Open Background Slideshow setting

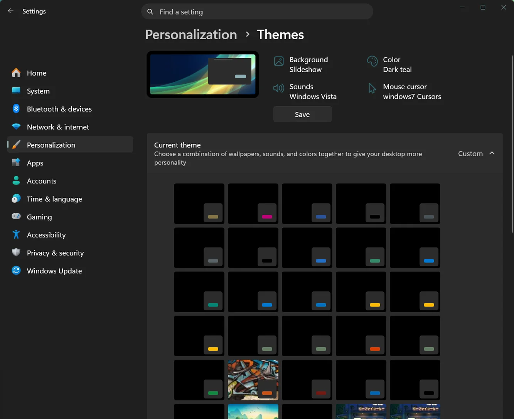302,64
